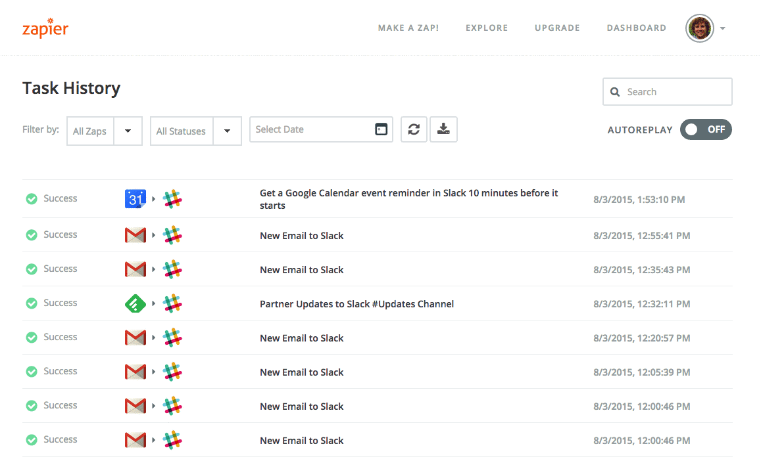Select timestamp 8/3/2015, 12:20:57 PM
The image size is (761, 463).
(x=641, y=338)
